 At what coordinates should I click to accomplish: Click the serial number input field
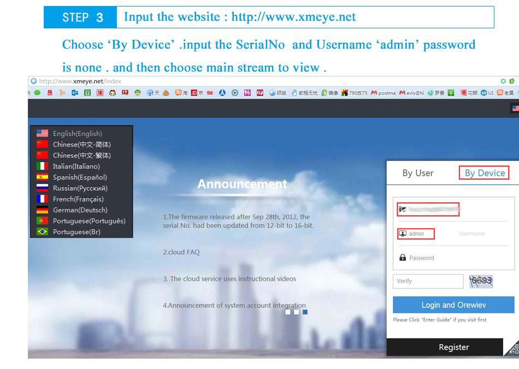click(453, 209)
